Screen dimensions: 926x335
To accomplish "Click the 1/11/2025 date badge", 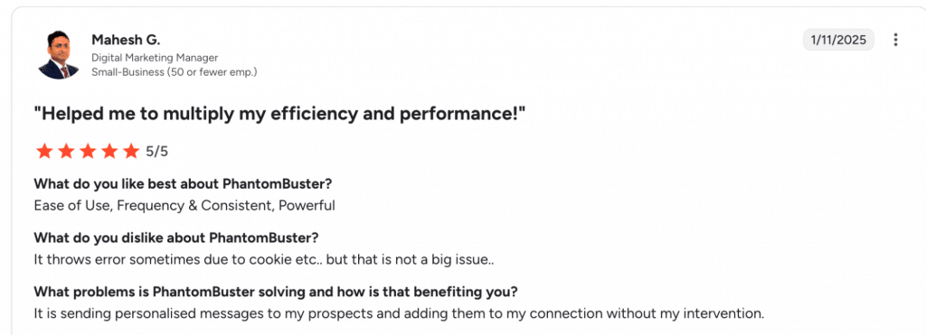I will click(838, 40).
